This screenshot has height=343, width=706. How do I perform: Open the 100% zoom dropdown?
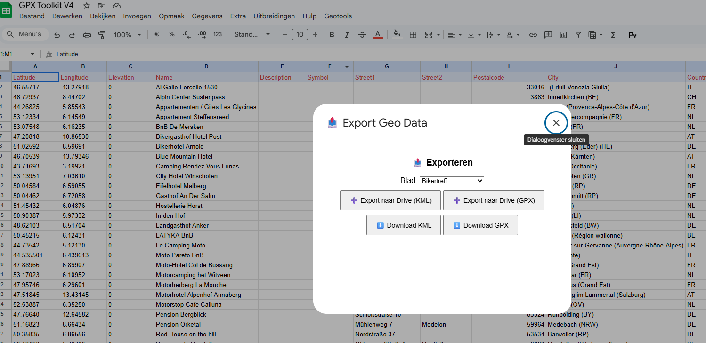128,35
